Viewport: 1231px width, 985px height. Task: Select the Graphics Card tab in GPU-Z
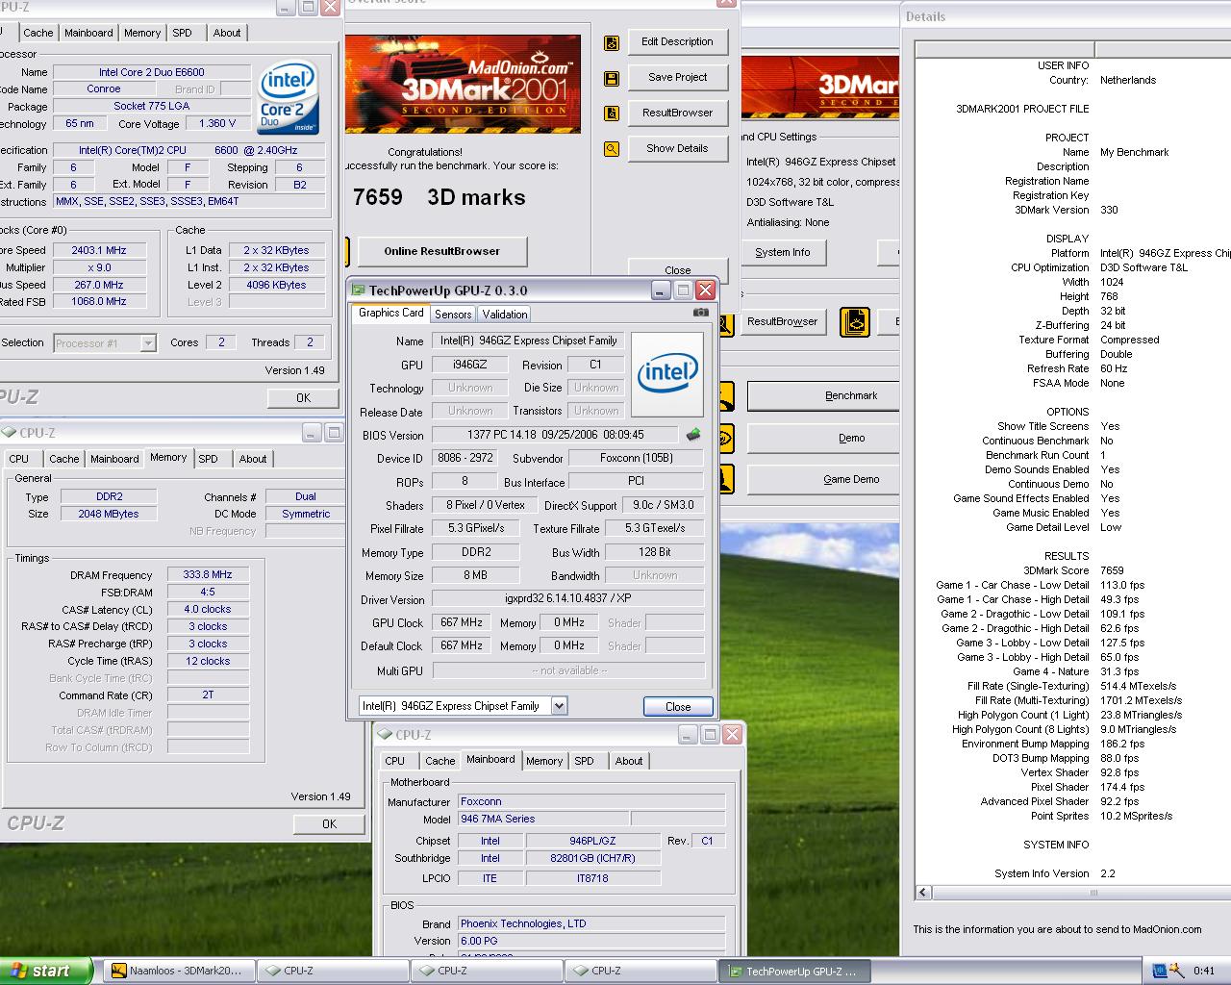[x=390, y=313]
